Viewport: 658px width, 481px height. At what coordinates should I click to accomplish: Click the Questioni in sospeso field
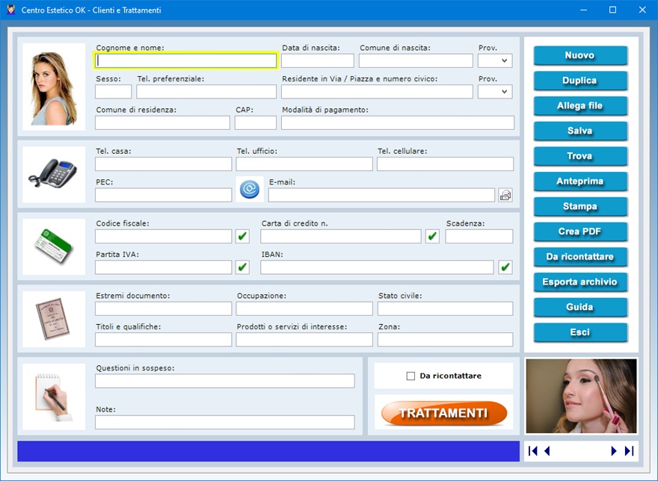(225, 381)
